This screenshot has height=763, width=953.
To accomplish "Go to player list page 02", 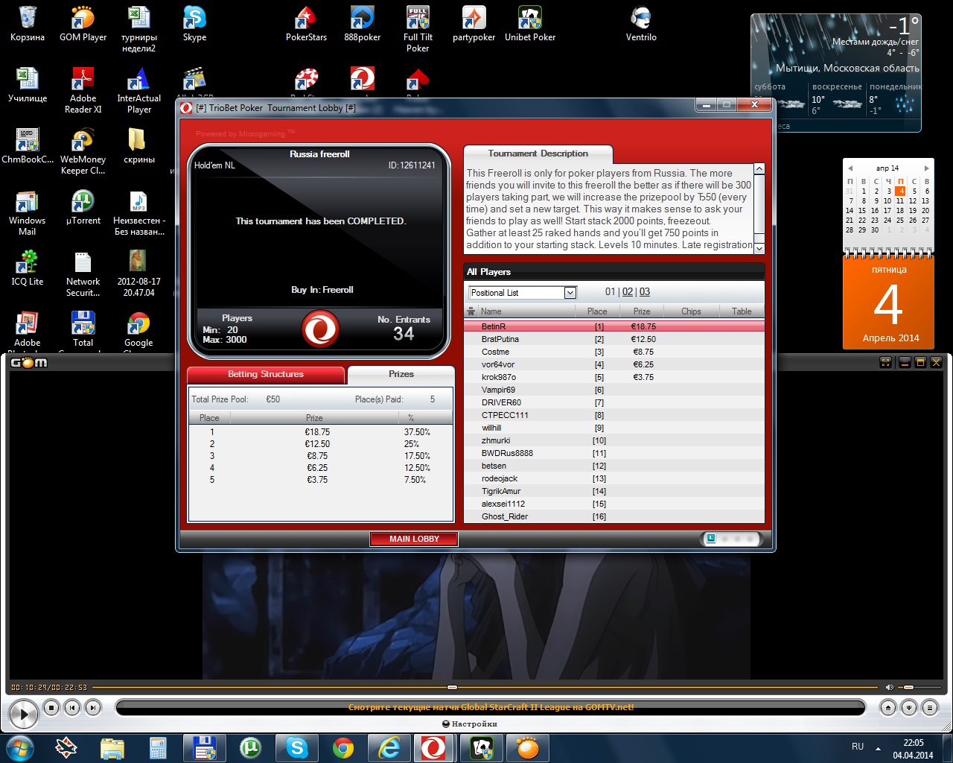I will click(628, 292).
